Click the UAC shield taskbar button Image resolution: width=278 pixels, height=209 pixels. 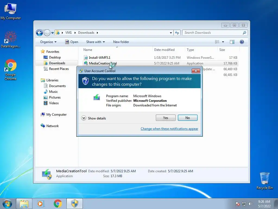pos(75,204)
